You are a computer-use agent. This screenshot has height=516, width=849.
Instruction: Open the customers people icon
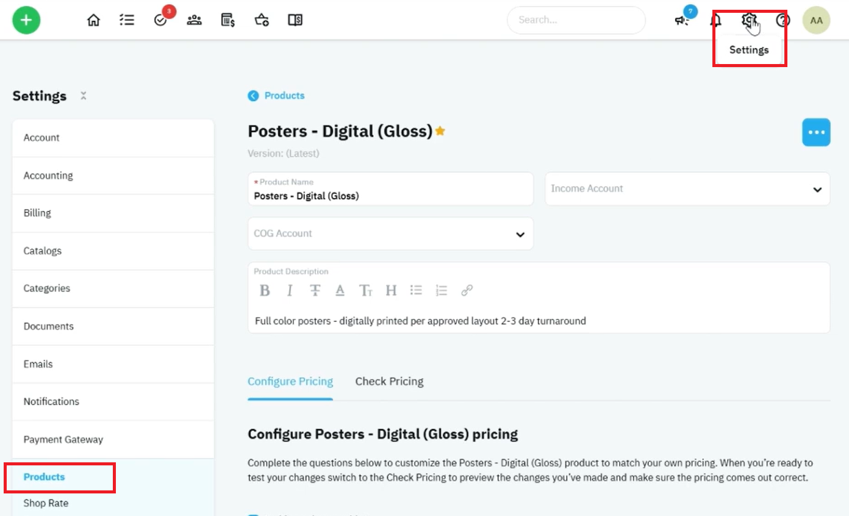195,20
